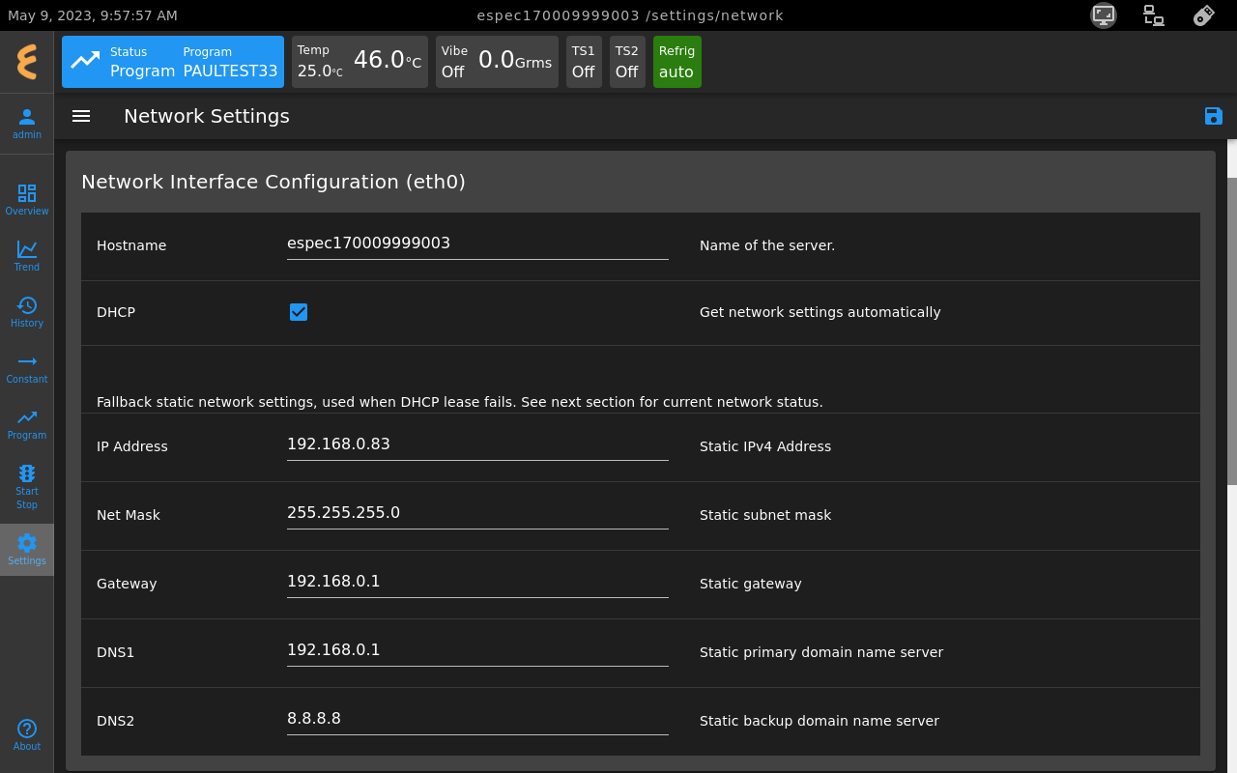Click 'Get network settings automatically' text
Image resolution: width=1237 pixels, height=773 pixels.
(820, 312)
